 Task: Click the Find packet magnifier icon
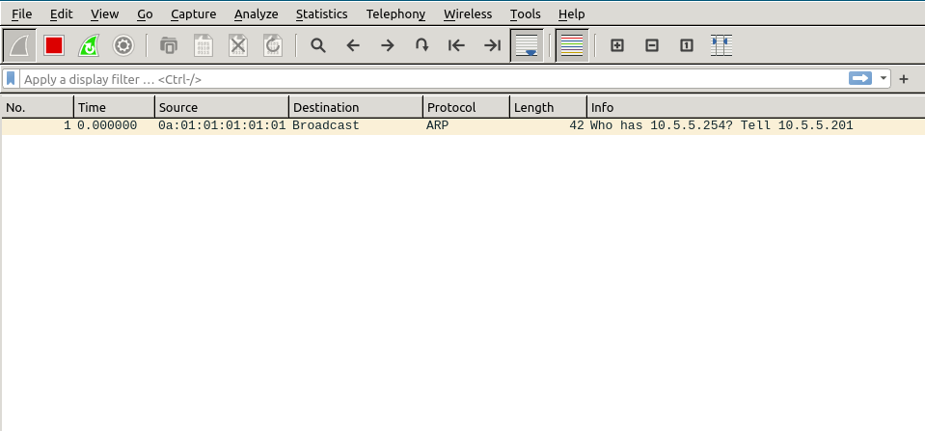[x=317, y=45]
